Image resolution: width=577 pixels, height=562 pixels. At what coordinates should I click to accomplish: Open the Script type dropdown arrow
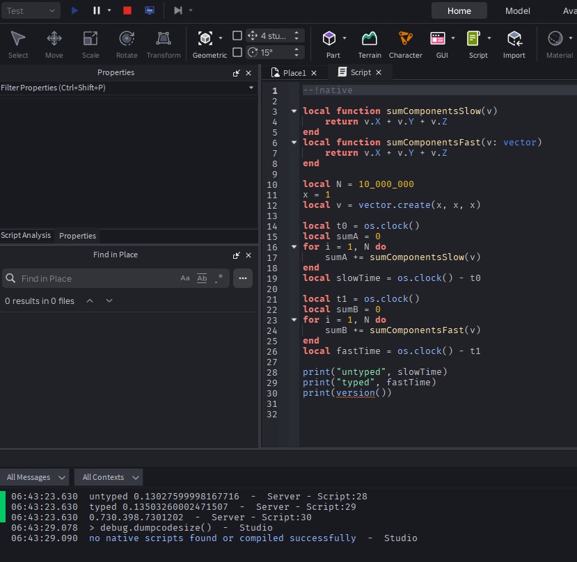pyautogui.click(x=489, y=38)
